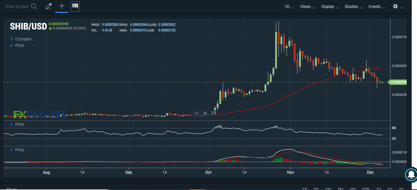Click the RSI 20 level label
The width and height of the screenshot is (417, 190).
[x=394, y=139]
